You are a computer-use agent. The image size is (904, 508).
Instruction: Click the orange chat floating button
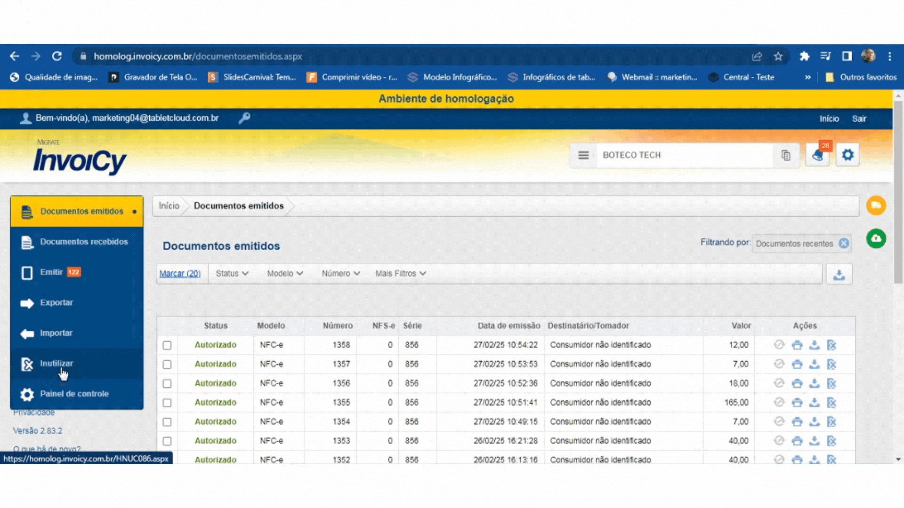point(876,206)
